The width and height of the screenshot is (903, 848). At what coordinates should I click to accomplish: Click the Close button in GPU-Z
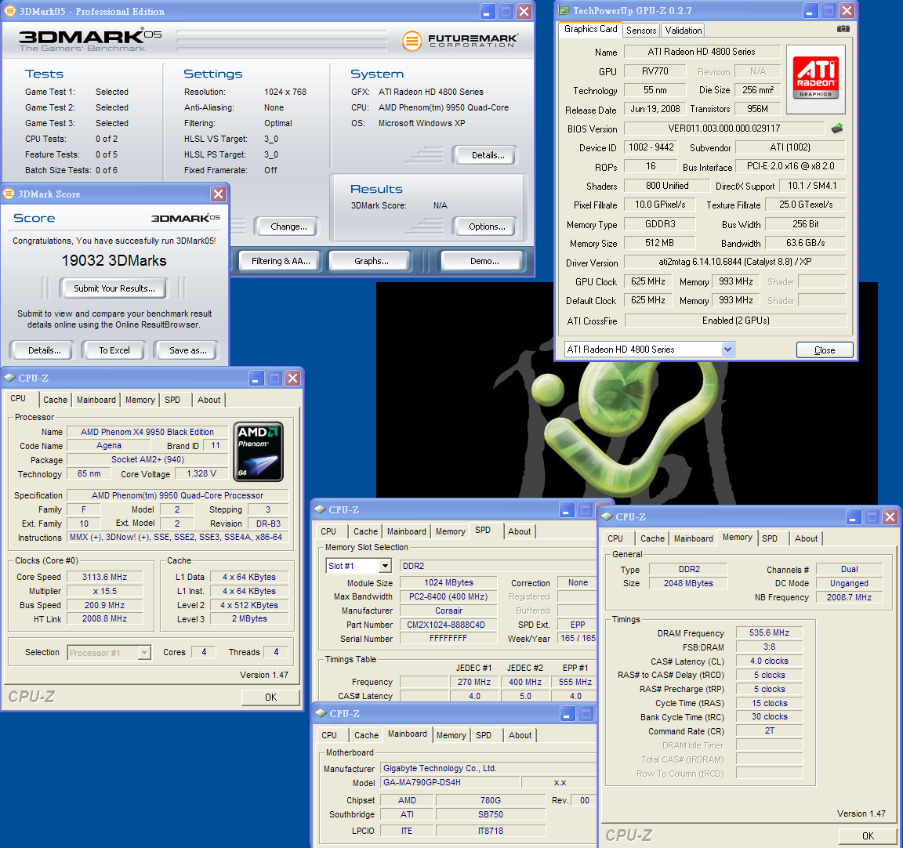tap(824, 350)
